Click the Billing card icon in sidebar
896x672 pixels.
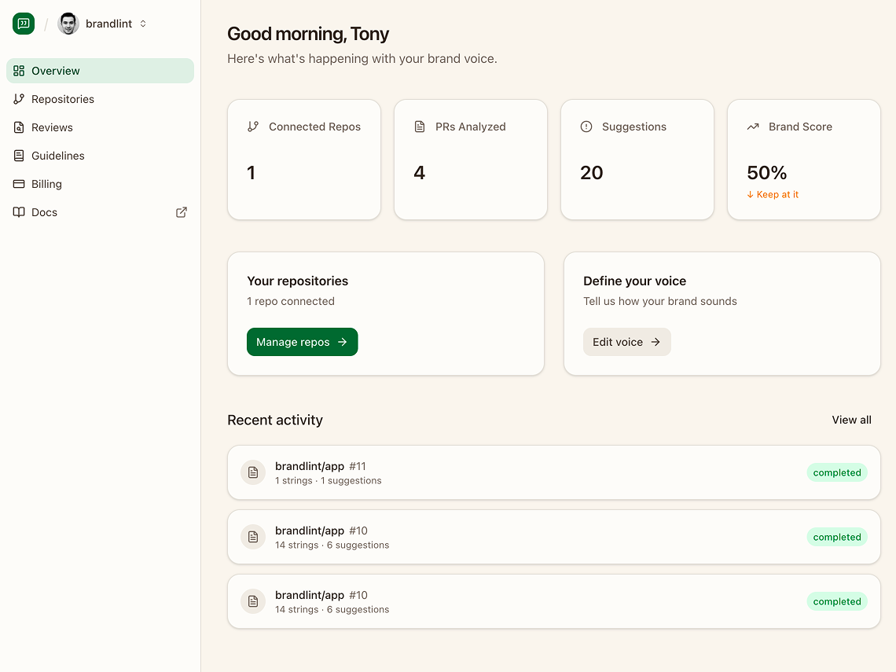click(17, 183)
